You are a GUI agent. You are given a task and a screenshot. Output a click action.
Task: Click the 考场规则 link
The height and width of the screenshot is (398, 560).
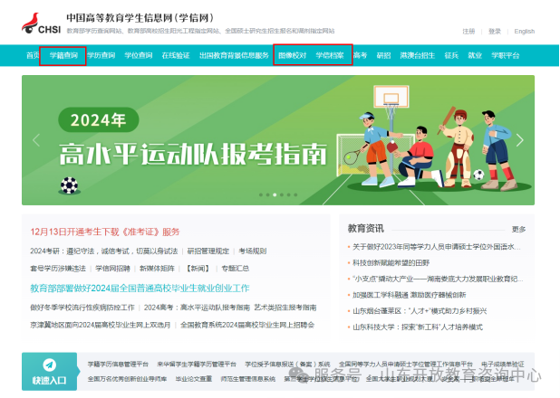click(253, 251)
